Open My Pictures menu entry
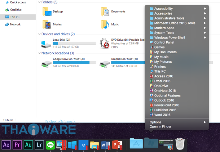Viewport: 220px width, 152px height. coord(177,62)
